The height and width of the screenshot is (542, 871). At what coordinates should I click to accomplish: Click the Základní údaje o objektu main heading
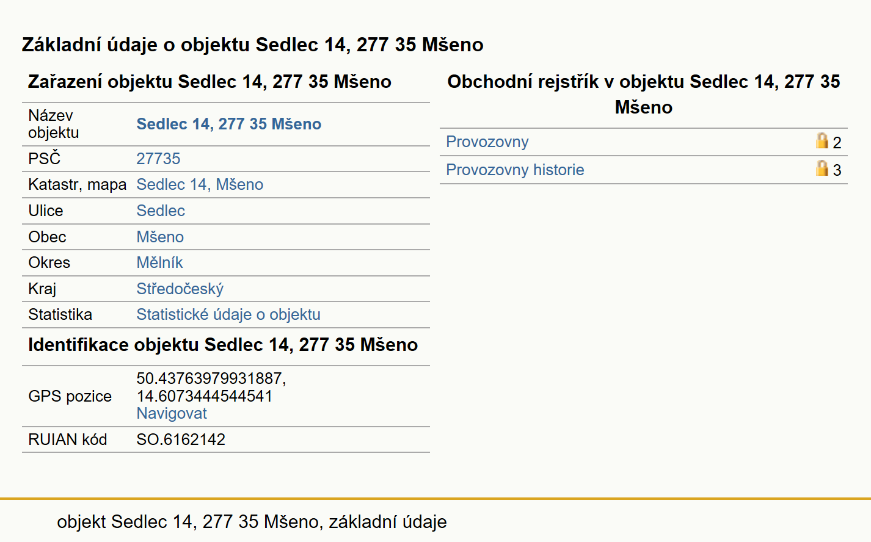(x=253, y=45)
